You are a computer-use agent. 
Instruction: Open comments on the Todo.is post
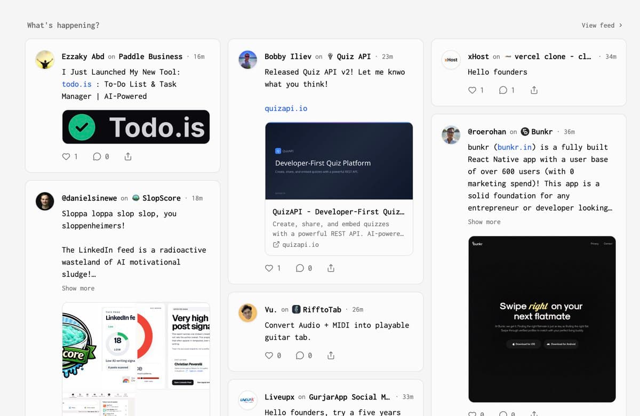[x=97, y=157]
